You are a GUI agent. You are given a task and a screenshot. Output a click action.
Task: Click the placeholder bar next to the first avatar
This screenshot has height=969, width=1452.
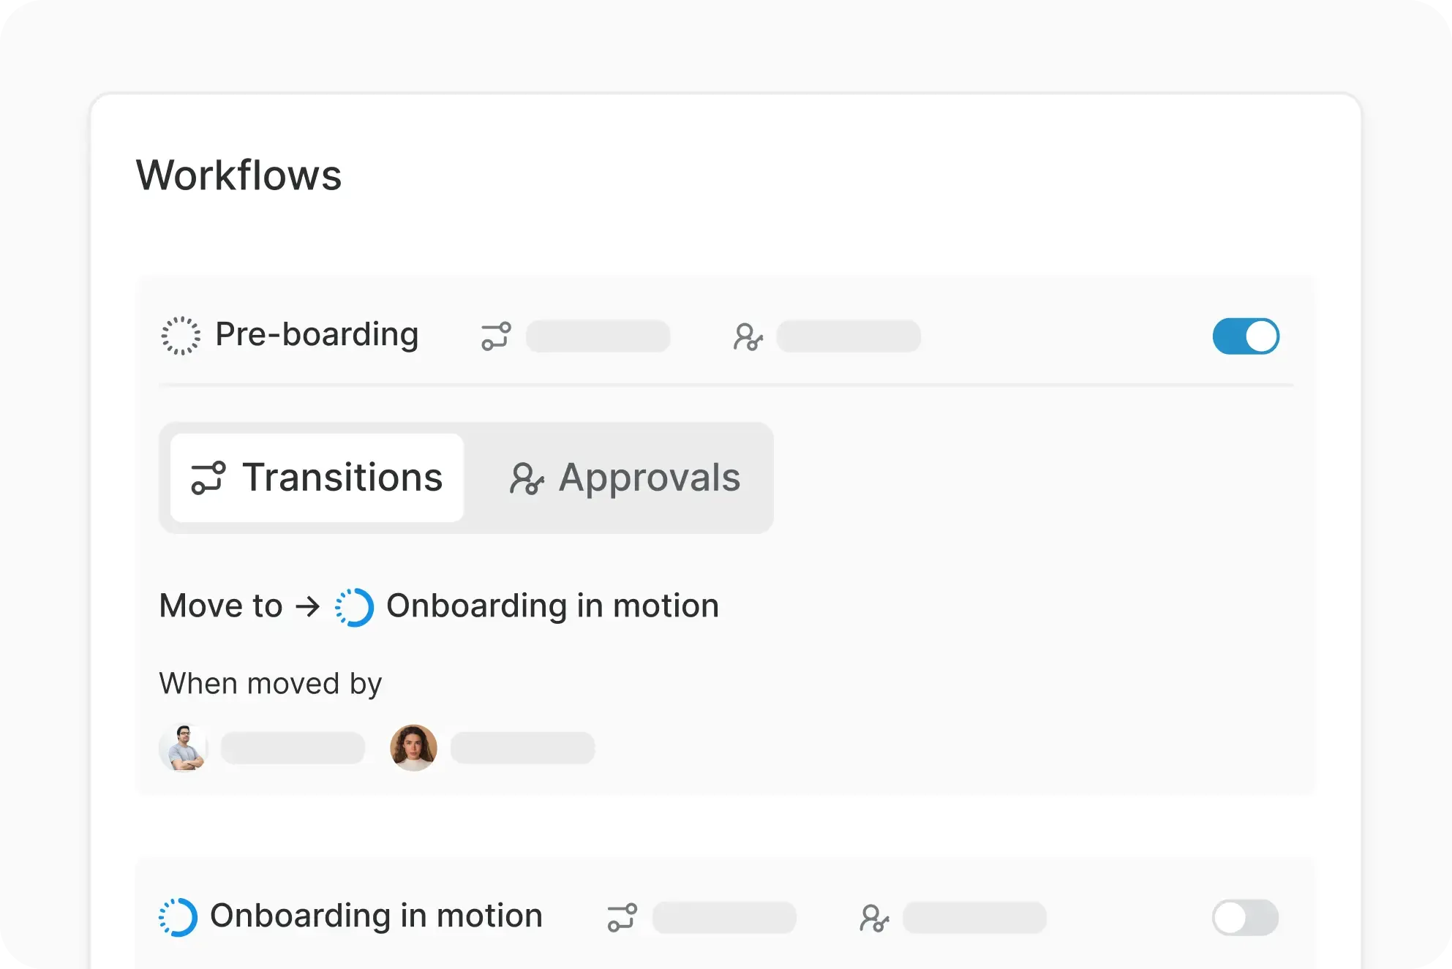(x=293, y=747)
